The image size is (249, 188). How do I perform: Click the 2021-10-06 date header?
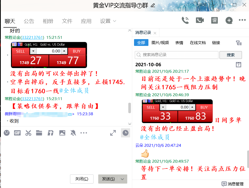[148, 64]
